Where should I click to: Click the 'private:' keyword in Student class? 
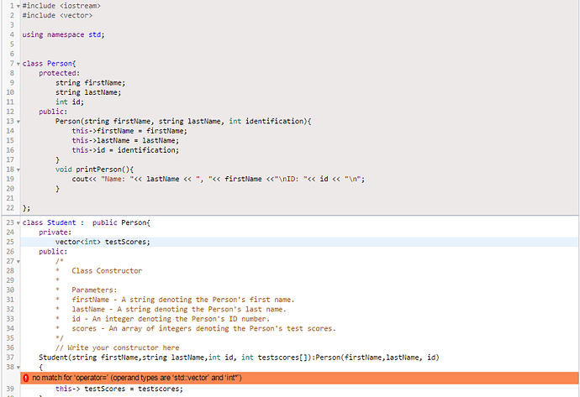click(x=57, y=232)
